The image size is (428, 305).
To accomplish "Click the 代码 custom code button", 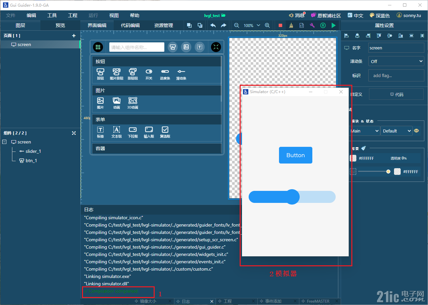I will (396, 94).
